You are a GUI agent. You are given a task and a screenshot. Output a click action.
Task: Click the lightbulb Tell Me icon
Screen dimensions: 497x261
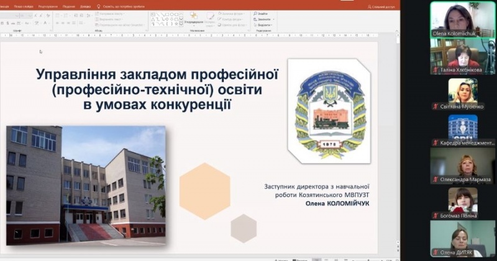98,6
